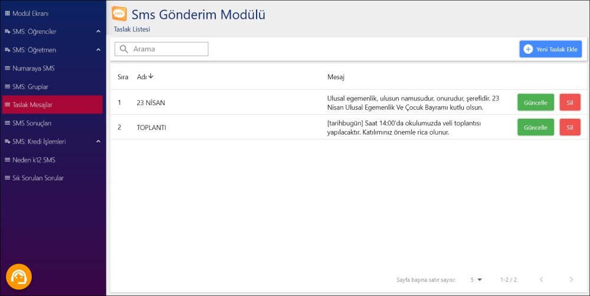Image resolution: width=590 pixels, height=296 pixels.
Task: Select SMS Sonuçları in the sidebar
Action: point(32,123)
